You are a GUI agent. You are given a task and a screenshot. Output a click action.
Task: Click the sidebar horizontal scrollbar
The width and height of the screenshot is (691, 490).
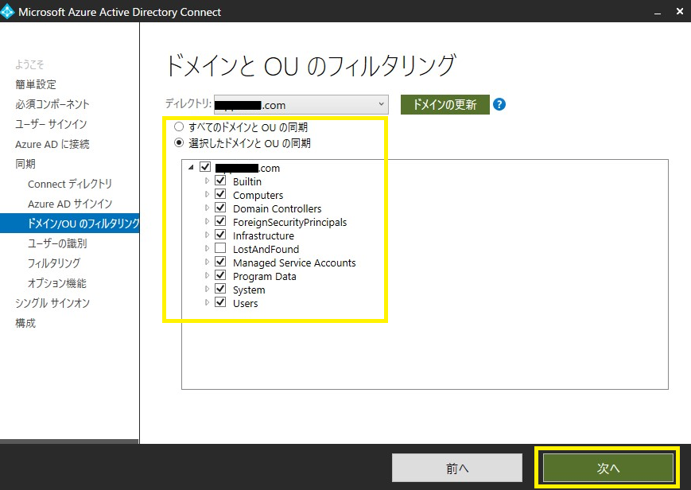pyautogui.click(x=69, y=441)
